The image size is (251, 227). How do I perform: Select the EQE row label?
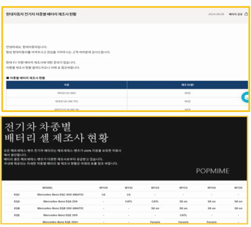pos(17,215)
